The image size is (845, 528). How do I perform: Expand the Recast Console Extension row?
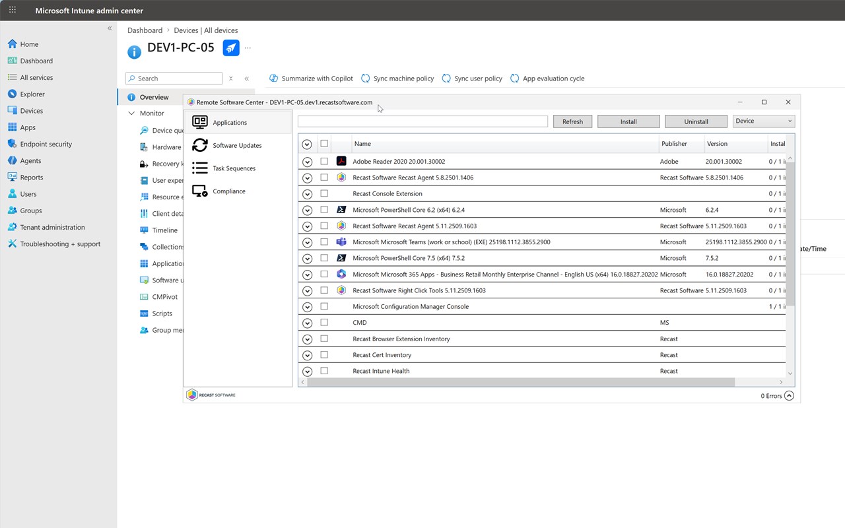click(307, 194)
